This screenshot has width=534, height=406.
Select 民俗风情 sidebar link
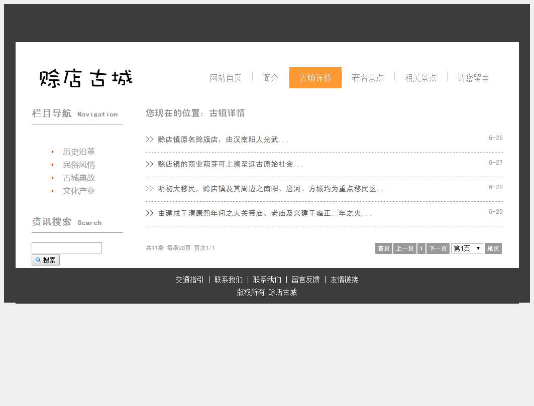(78, 165)
